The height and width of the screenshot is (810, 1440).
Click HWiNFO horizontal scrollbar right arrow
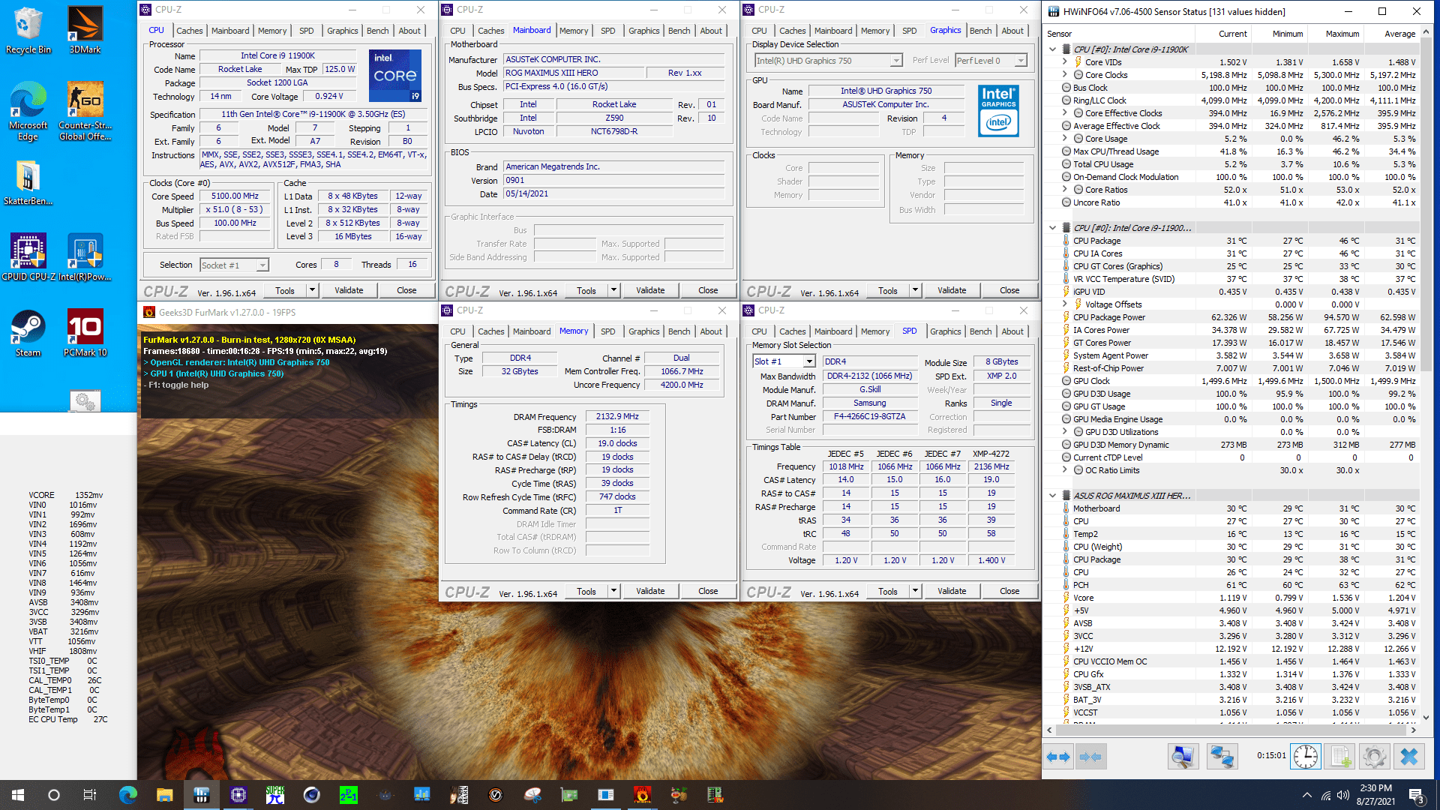pyautogui.click(x=1414, y=730)
